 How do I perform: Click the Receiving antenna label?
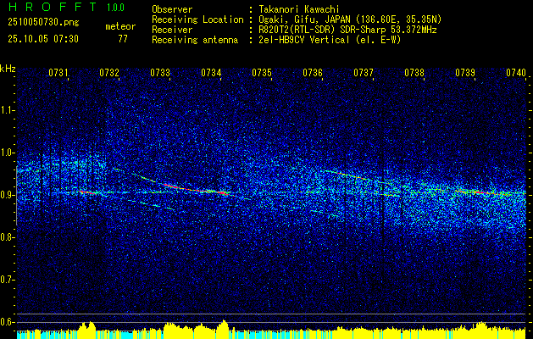coord(195,40)
